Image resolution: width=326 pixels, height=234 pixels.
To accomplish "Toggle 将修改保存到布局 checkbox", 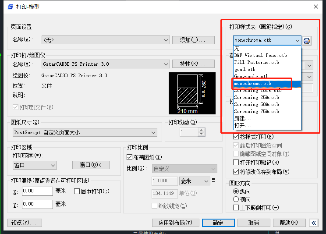I will point(236,172).
